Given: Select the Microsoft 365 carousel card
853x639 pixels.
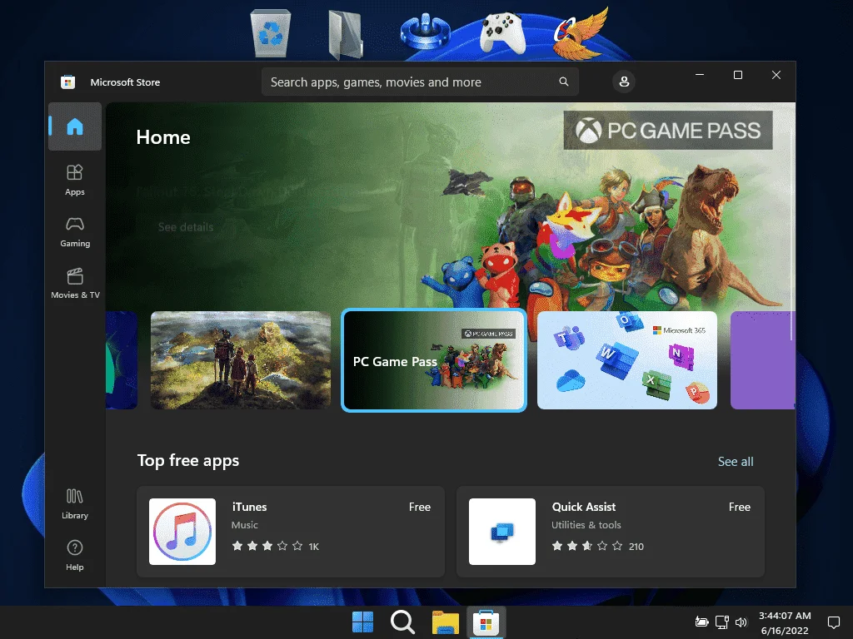Looking at the screenshot, I should 626,360.
